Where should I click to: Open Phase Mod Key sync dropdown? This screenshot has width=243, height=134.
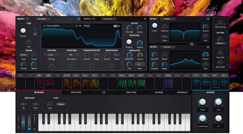point(72,55)
